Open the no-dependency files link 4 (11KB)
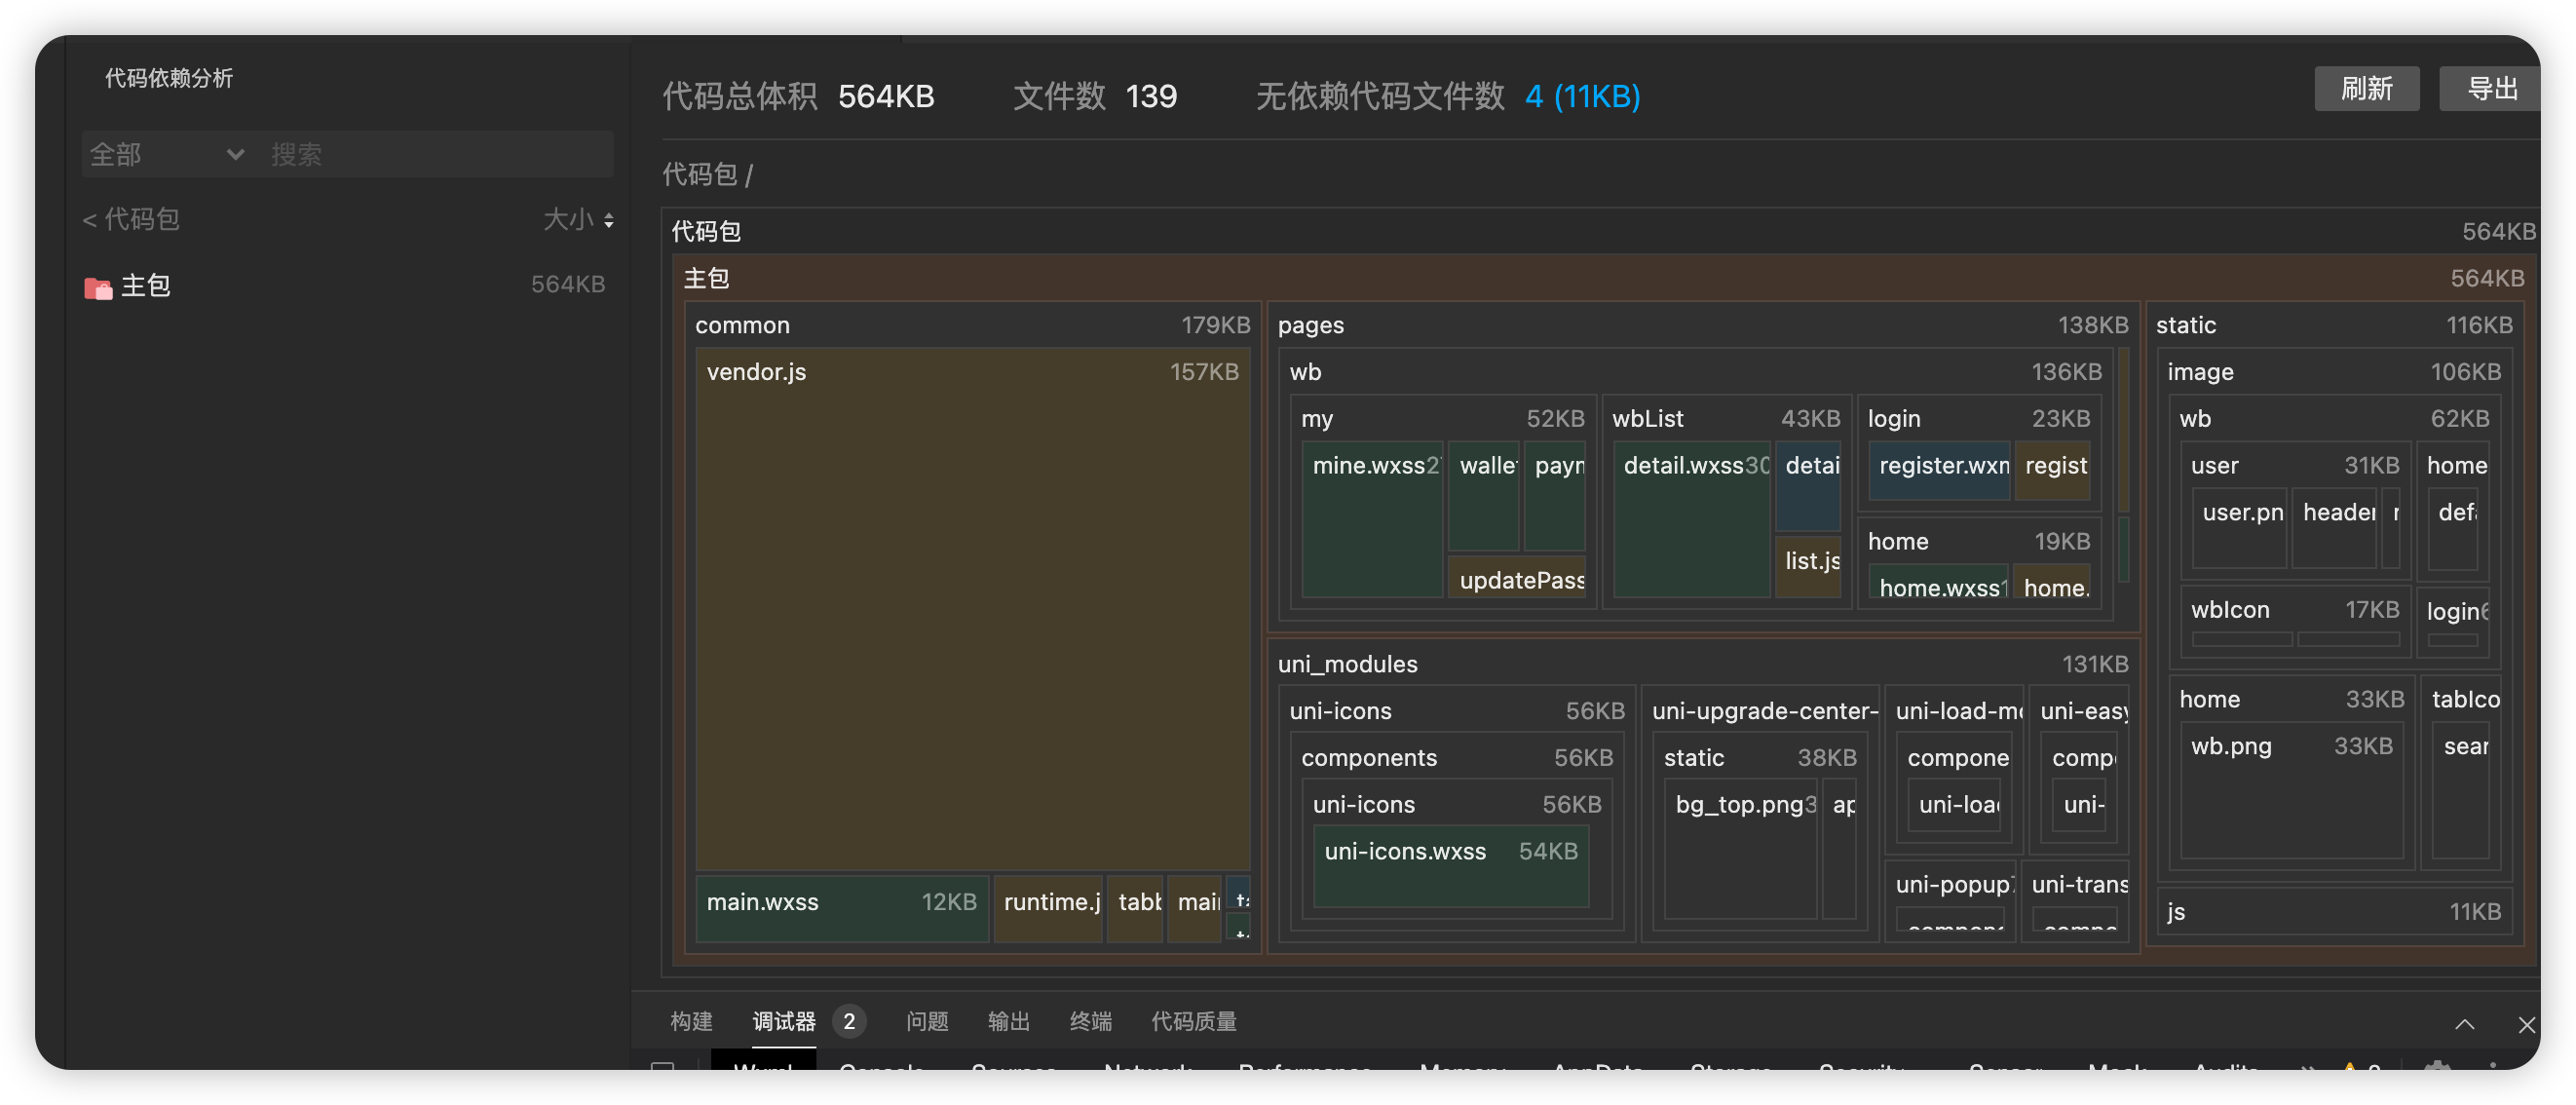 point(1582,96)
